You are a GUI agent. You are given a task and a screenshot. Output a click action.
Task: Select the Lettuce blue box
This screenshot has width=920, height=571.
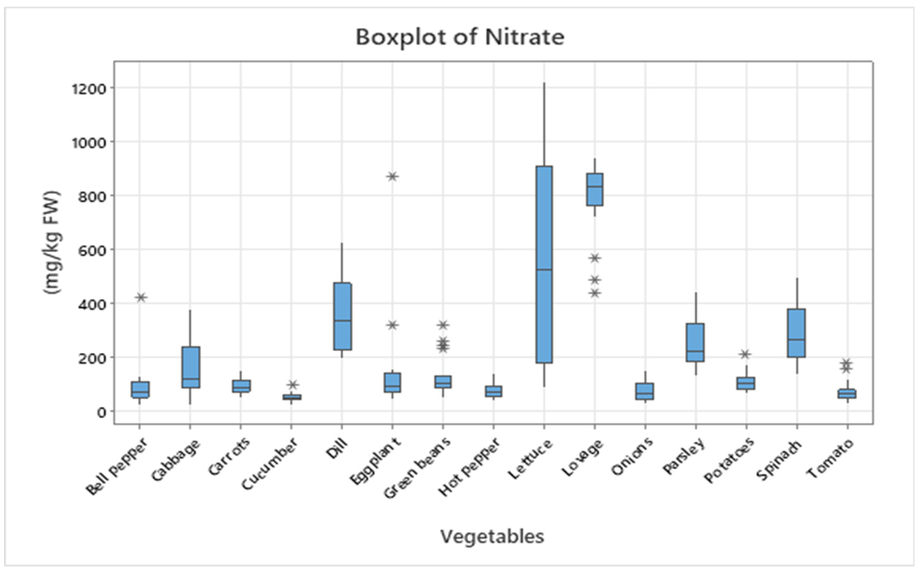pos(544,264)
